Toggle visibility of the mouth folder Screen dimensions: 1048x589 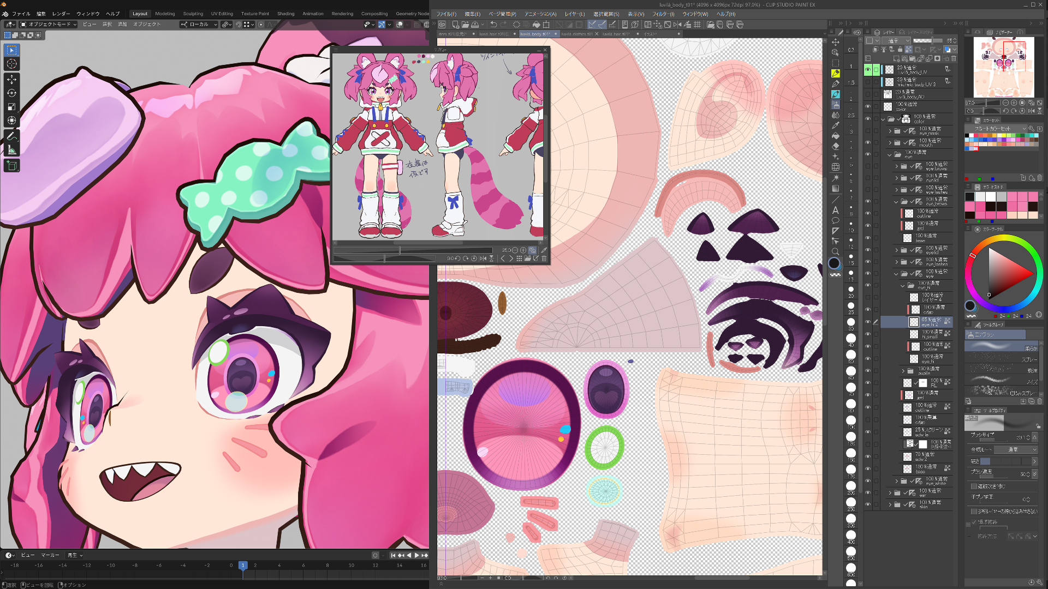[868, 142]
